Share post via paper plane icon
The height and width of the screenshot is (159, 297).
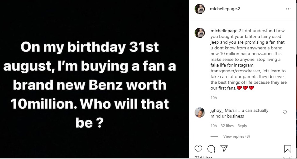224,149
